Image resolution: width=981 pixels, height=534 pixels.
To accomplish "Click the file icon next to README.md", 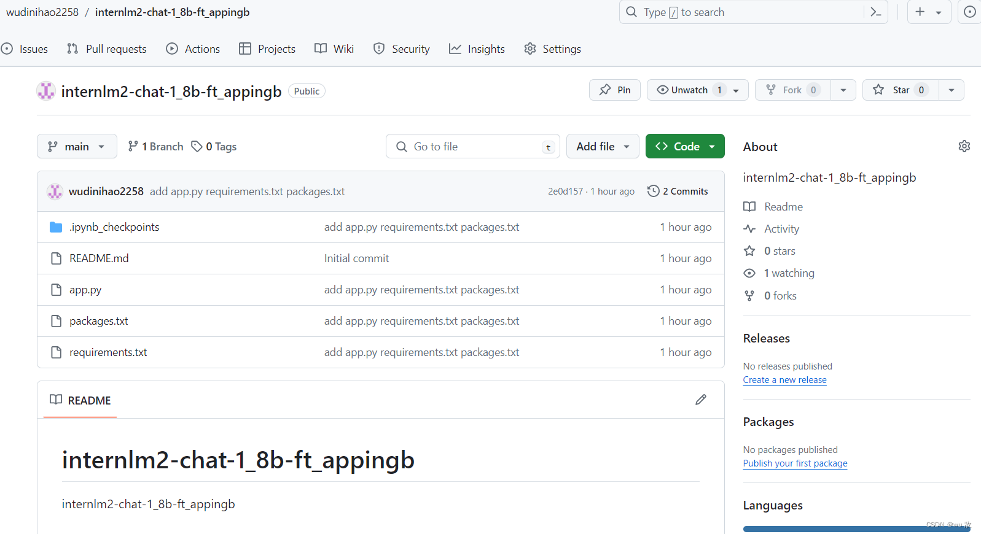I will click(56, 258).
